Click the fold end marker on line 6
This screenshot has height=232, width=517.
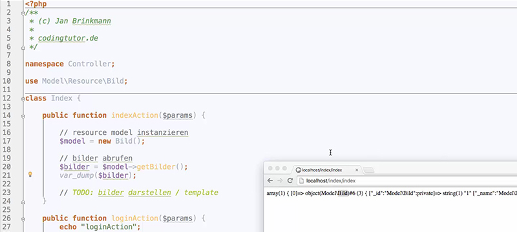point(23,47)
